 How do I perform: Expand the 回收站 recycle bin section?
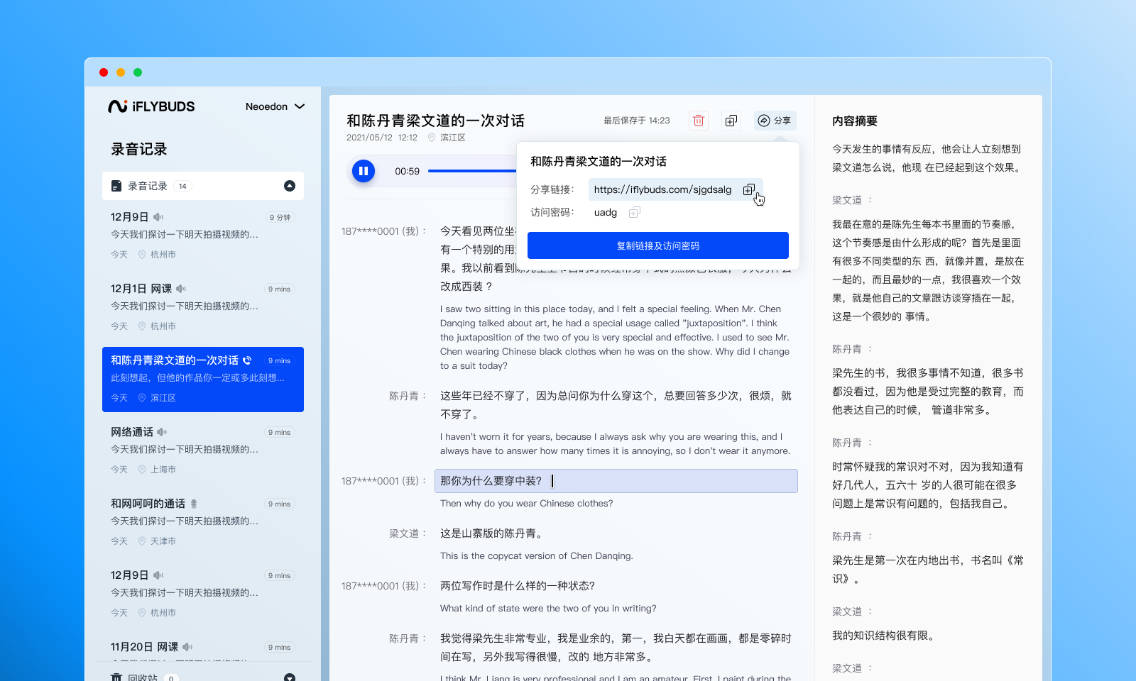tap(290, 677)
